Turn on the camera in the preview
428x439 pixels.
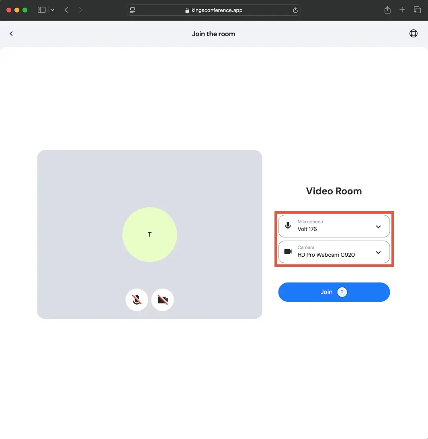tap(162, 300)
